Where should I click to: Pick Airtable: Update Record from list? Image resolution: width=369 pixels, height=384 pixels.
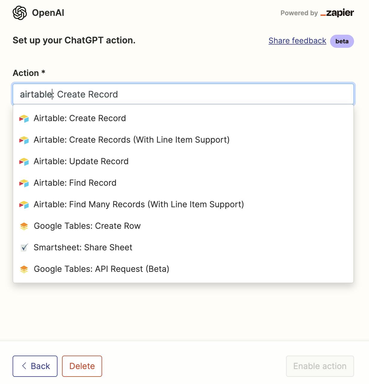click(x=183, y=161)
